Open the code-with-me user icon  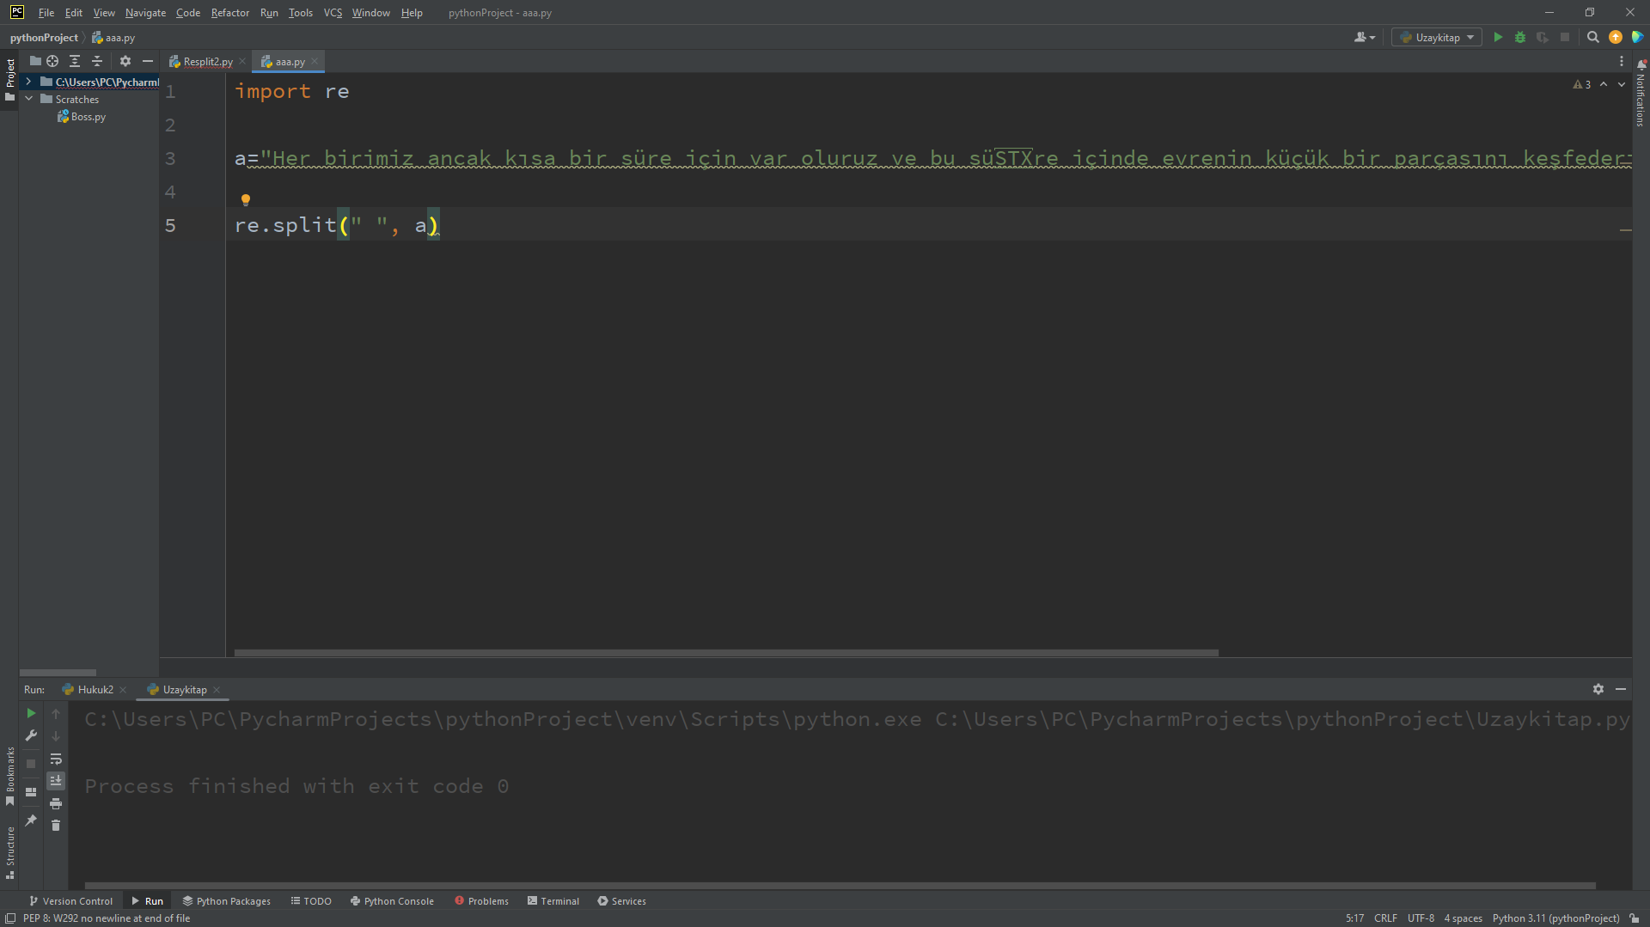[1364, 37]
